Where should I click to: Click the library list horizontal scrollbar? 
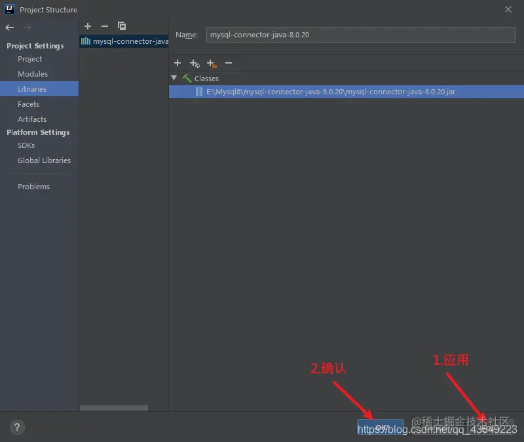click(x=114, y=408)
